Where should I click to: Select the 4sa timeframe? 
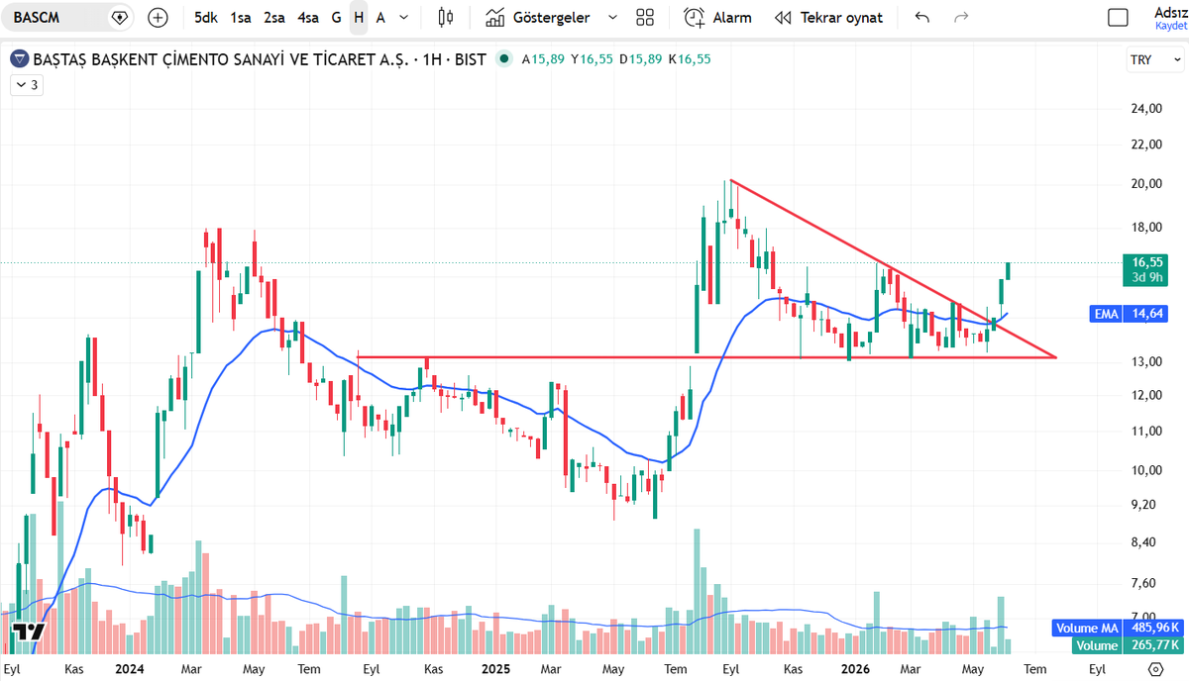[308, 18]
